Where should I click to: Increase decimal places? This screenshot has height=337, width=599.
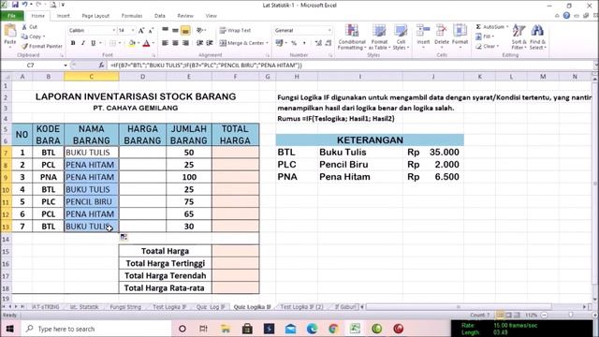coord(318,43)
